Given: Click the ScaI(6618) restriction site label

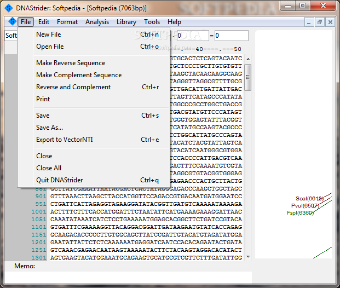Looking at the screenshot, I should [309, 198].
